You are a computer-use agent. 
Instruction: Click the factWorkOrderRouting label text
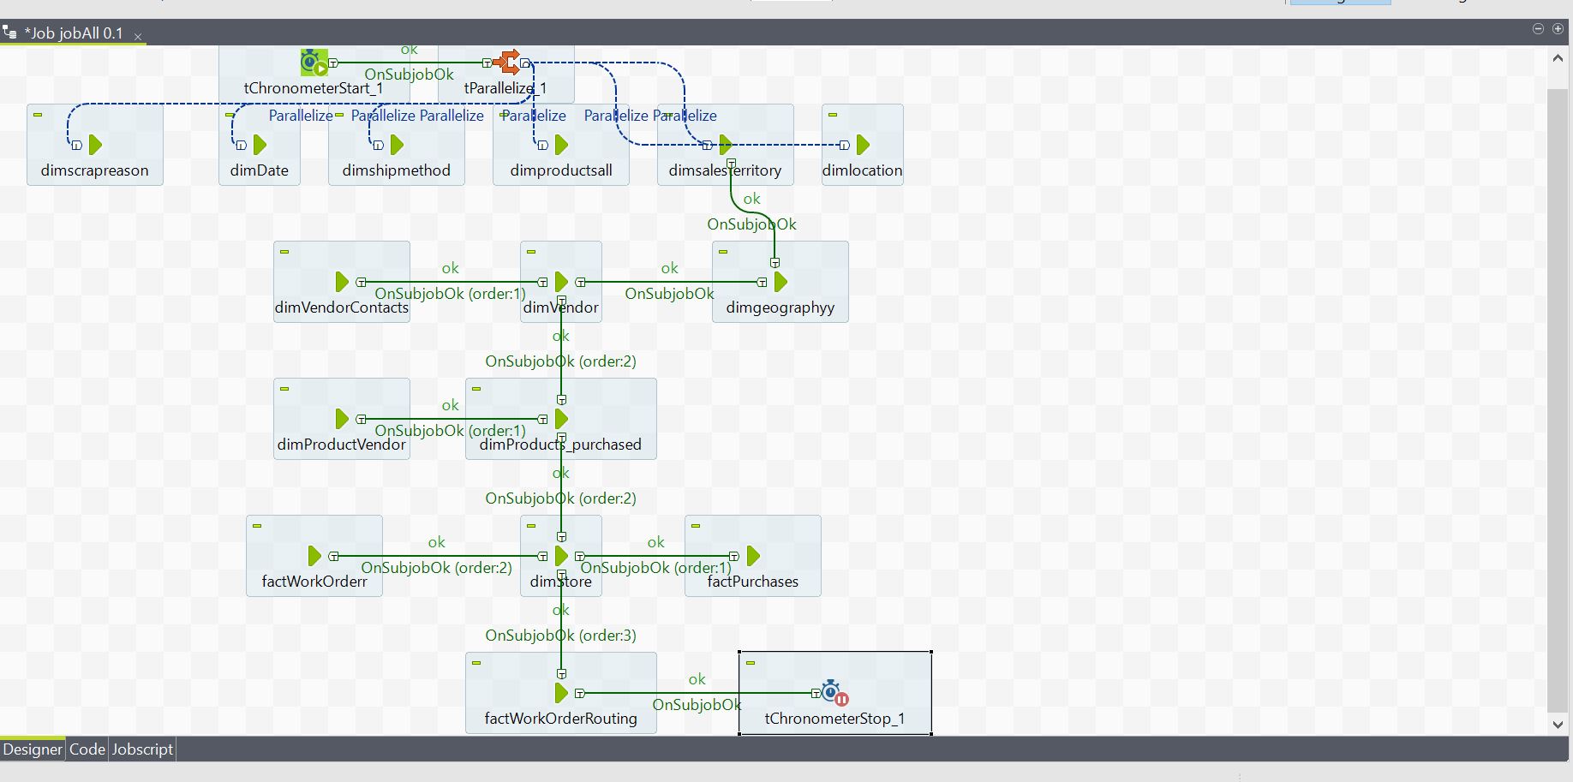click(561, 719)
